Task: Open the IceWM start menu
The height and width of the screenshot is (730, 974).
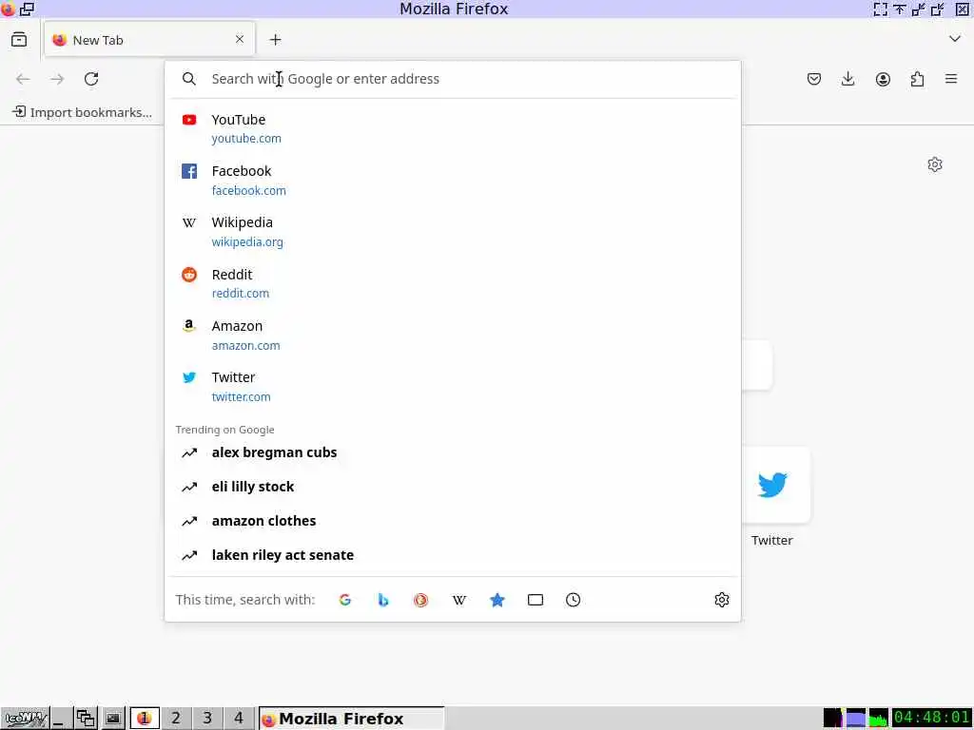Action: point(25,719)
